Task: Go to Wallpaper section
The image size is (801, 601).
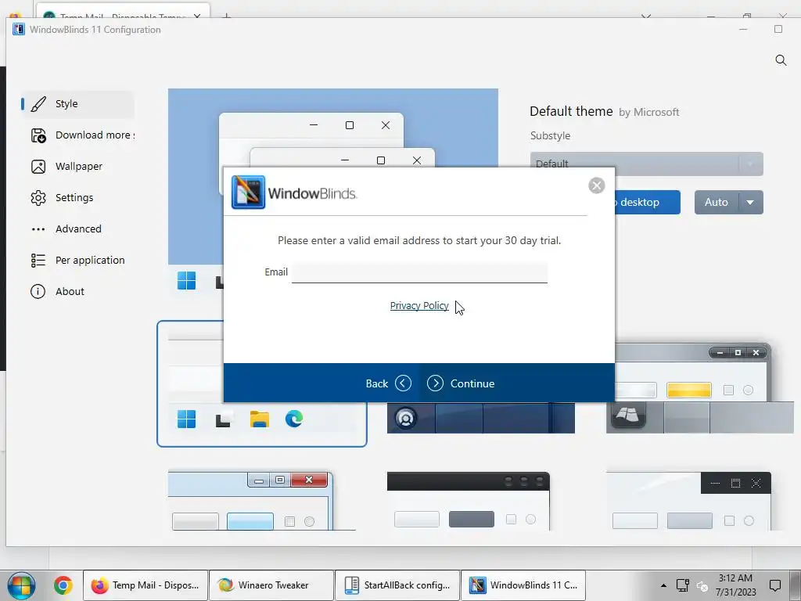Action: click(77, 167)
